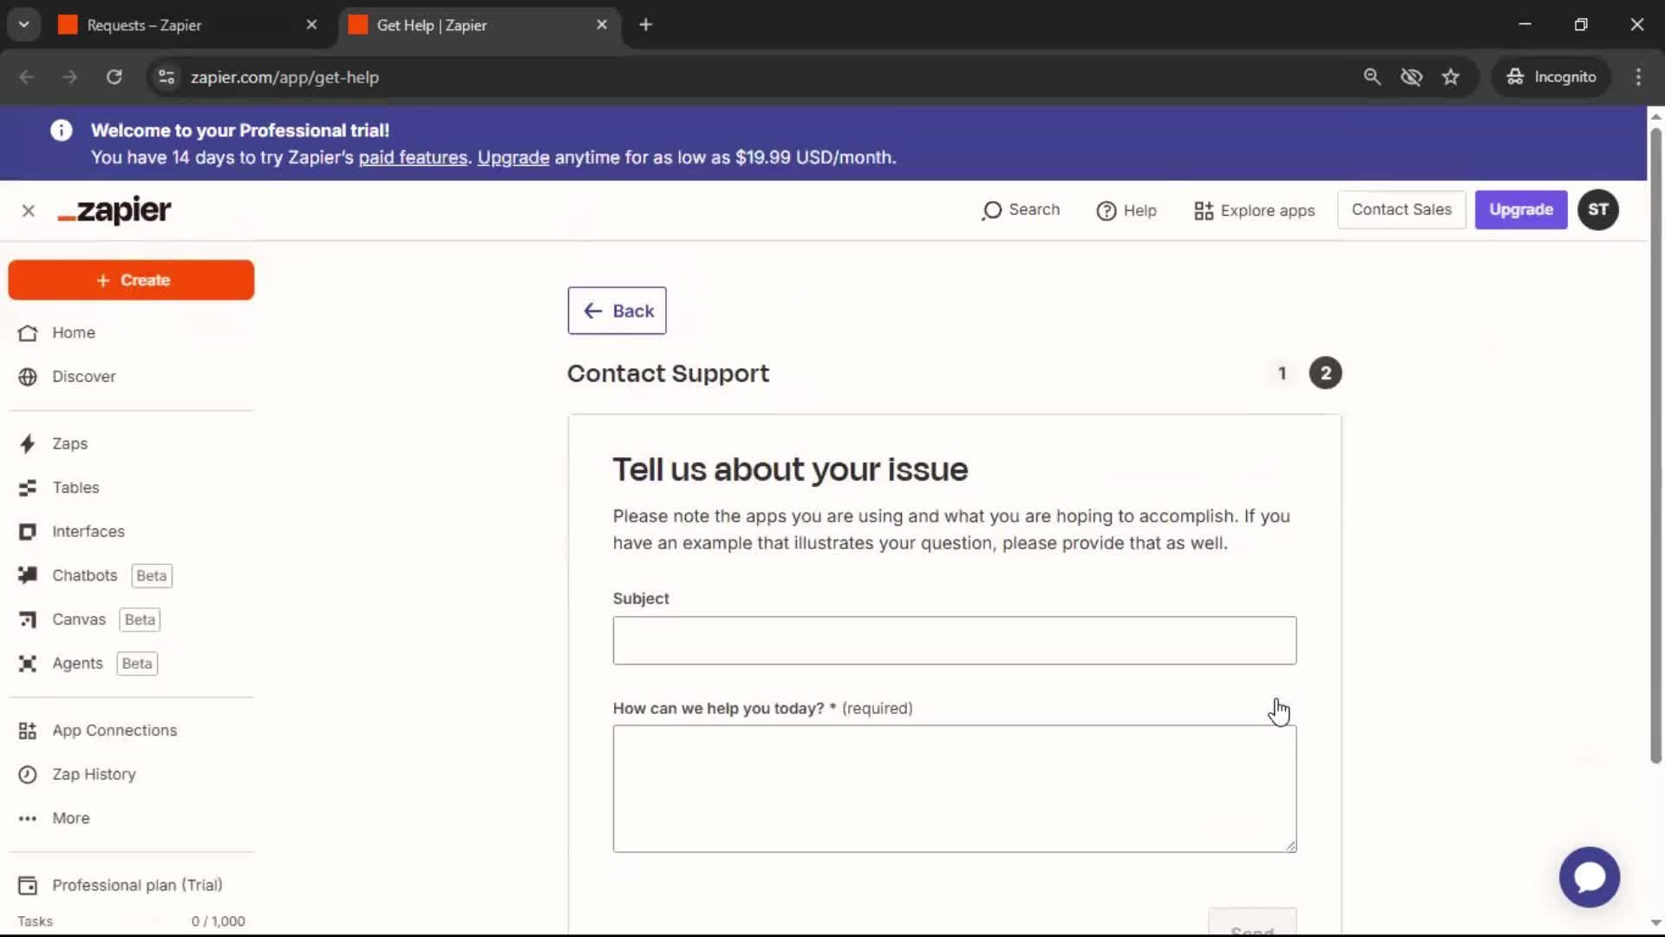
Task: Open the Help menu
Action: [x=1126, y=211]
